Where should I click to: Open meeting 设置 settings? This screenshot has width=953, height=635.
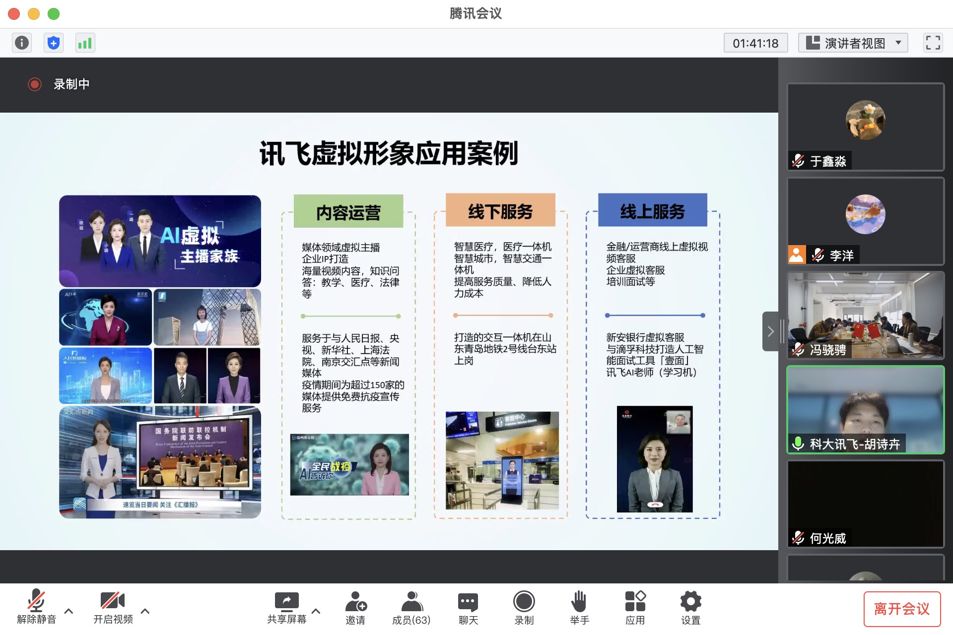coord(691,608)
